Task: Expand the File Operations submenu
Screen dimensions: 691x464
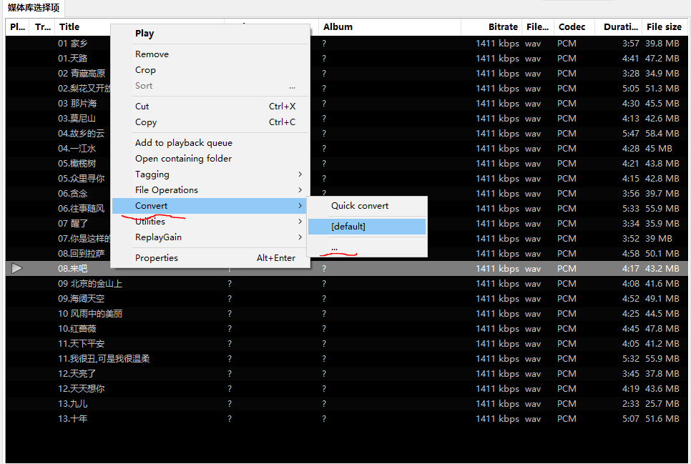Action: pos(167,190)
